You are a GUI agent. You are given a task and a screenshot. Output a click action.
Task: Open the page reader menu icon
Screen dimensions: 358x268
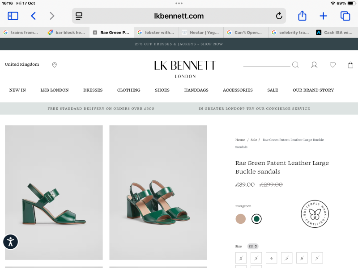click(79, 16)
